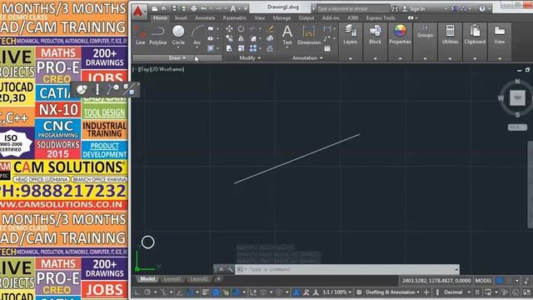
Task: Click the Scale tool icon
Action: (x=241, y=48)
